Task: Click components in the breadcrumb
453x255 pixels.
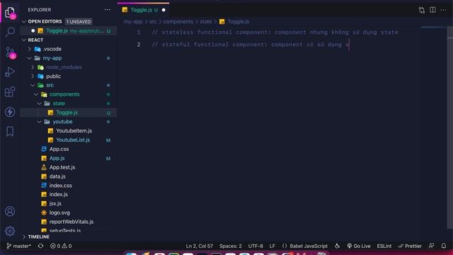Action: pos(178,22)
